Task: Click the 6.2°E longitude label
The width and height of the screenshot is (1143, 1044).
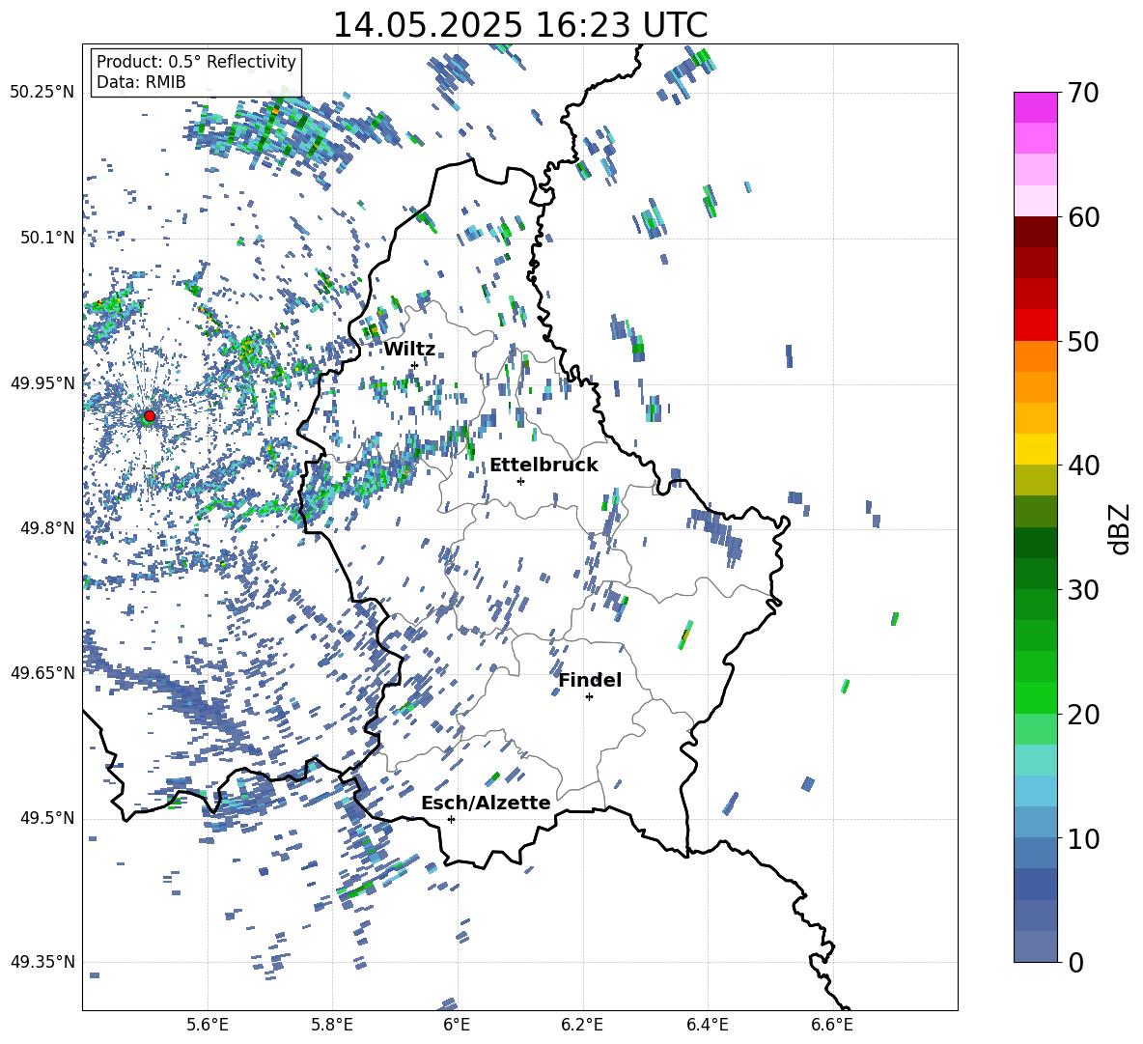Action: point(582,1025)
